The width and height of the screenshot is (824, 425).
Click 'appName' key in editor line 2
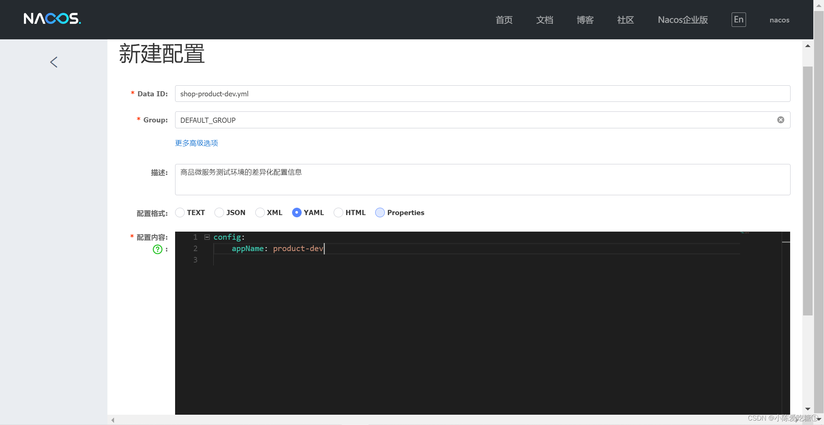pyautogui.click(x=248, y=249)
